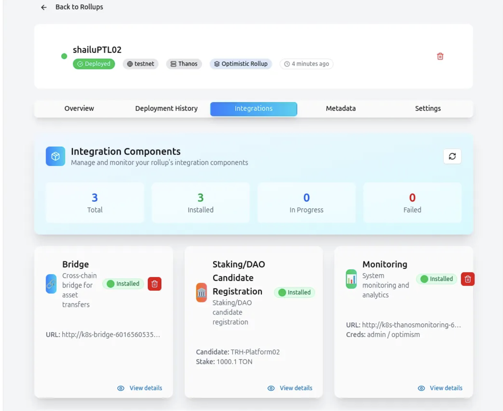This screenshot has height=411, width=503.
Task: Click the back arrow to Rollups
Action: (x=44, y=7)
